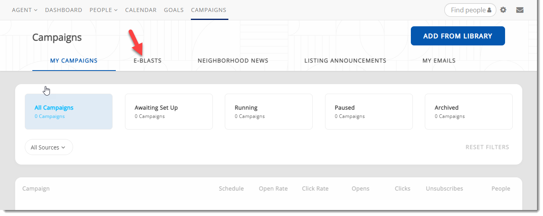543x216 pixels.
Task: Open the CALENDAR page
Action: point(141,10)
